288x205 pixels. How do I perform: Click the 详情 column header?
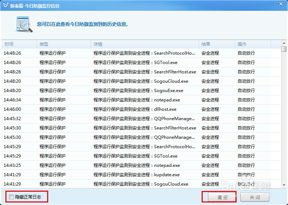(145, 44)
